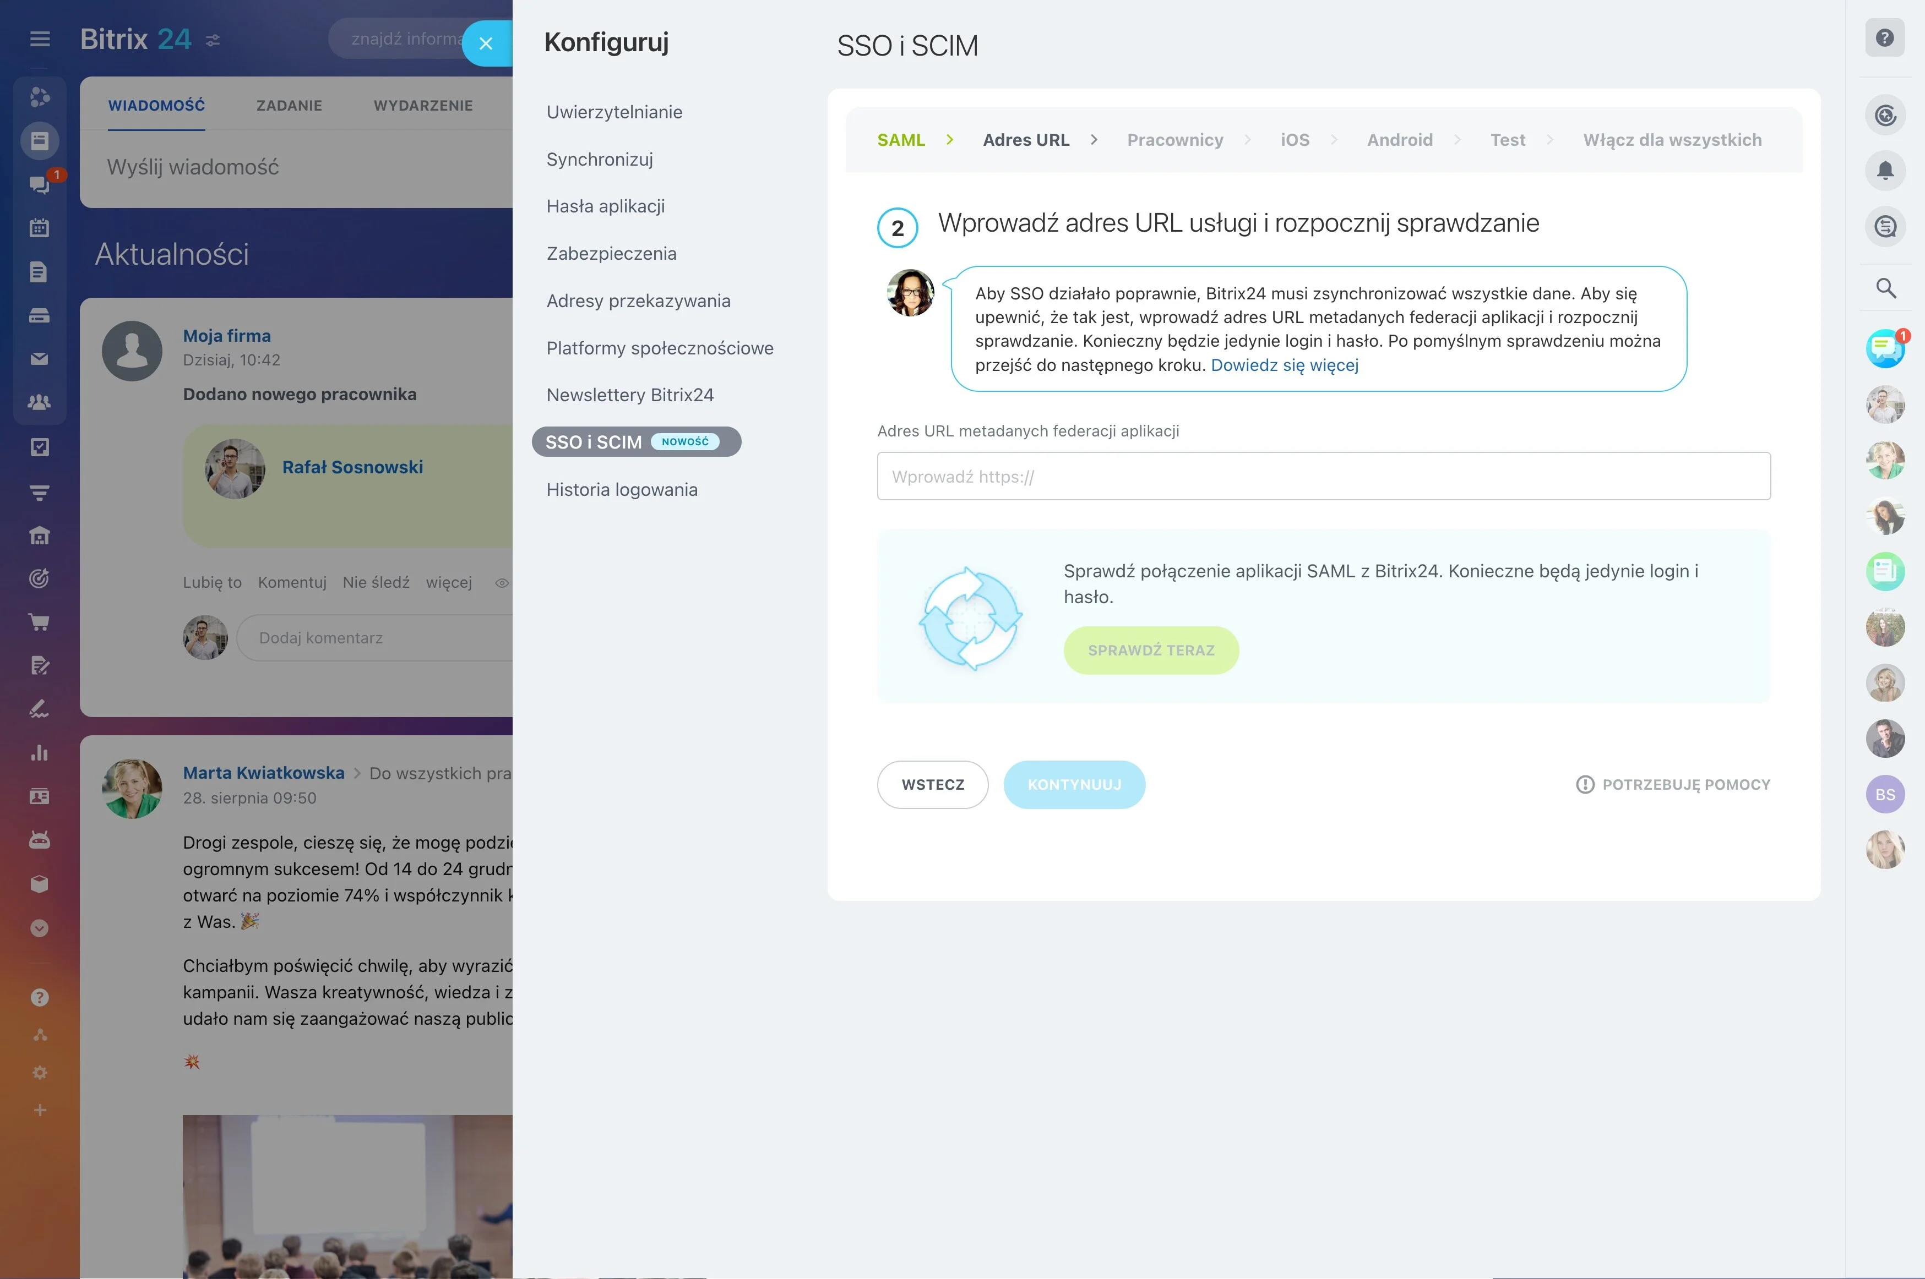This screenshot has height=1279, width=1925.
Task: Click the WSTECZ button
Action: [x=933, y=785]
